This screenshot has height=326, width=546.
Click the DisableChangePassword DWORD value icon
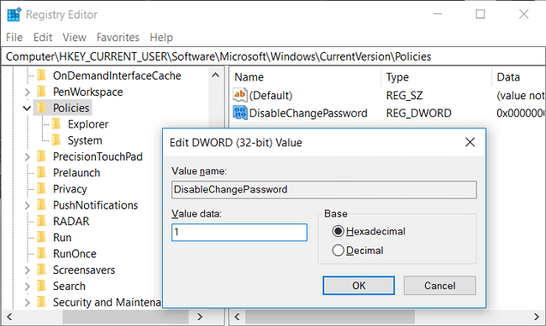(x=239, y=113)
